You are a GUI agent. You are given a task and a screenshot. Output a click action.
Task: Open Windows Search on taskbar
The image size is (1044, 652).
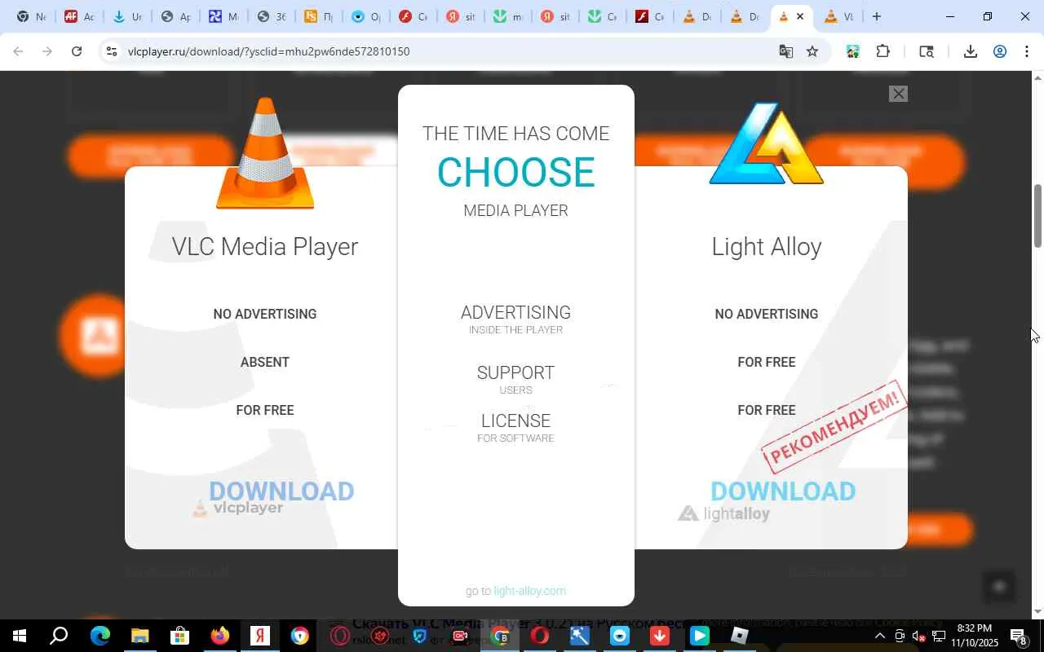tap(59, 636)
